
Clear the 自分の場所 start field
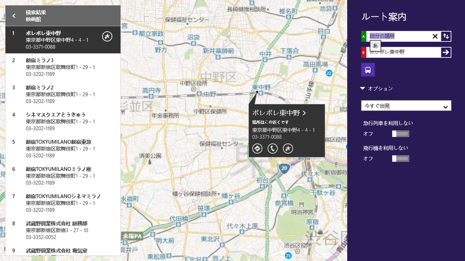click(435, 36)
